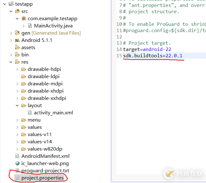Click the drawable-hdpi folder icon
Viewport: 206px width, 183px height.
[x=24, y=69]
